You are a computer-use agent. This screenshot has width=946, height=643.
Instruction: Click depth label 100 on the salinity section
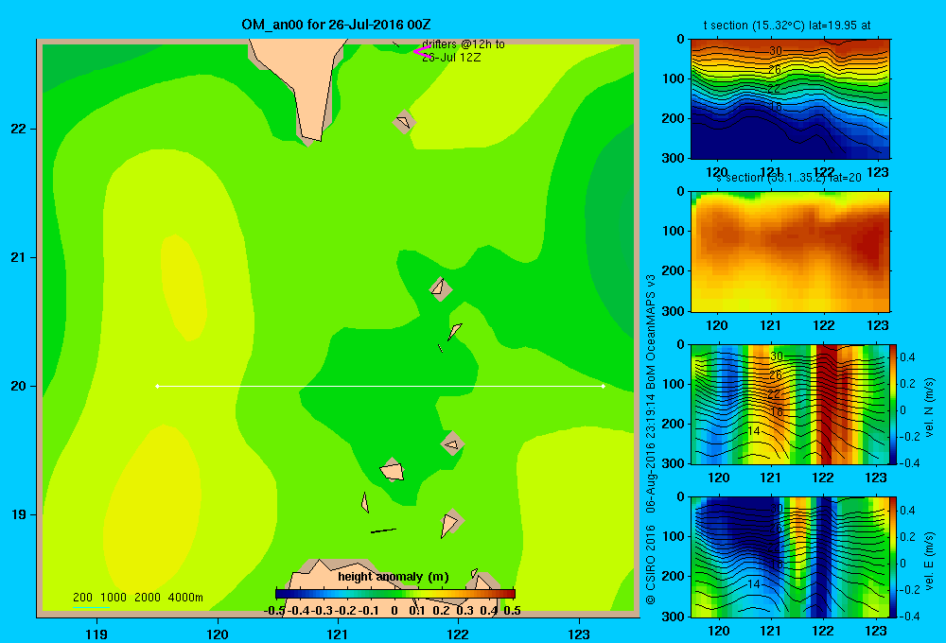click(x=674, y=231)
